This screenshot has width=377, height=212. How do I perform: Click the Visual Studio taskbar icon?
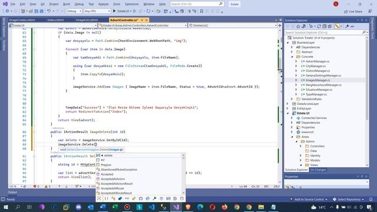[176, 207]
